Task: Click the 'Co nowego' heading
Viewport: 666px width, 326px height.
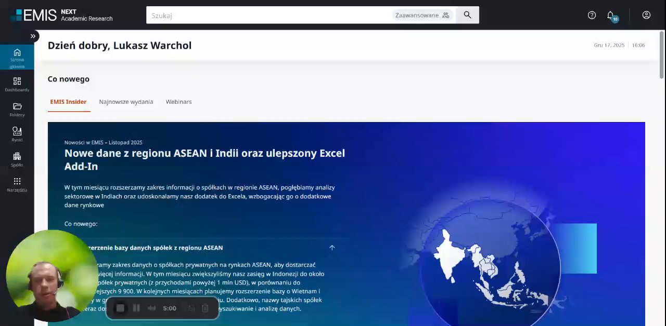Action: point(69,79)
